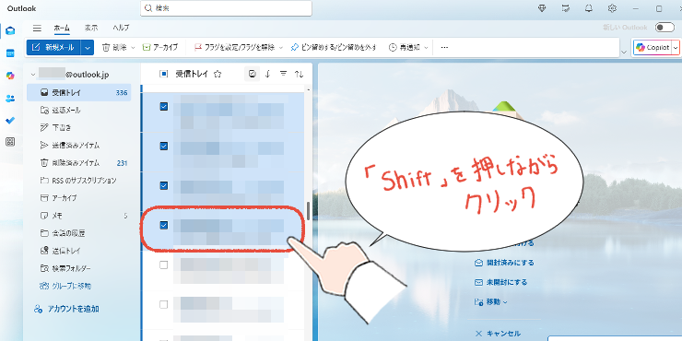Image resolution: width=682 pixels, height=341 pixels.
Task: Click the message list scrollbar thumb
Action: click(x=309, y=211)
